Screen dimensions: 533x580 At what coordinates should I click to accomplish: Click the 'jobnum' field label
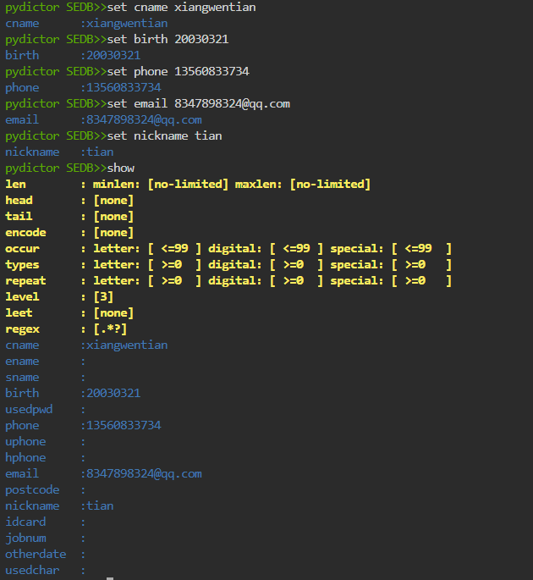[x=25, y=539]
